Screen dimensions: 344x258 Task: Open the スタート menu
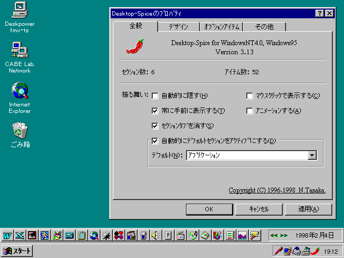click(x=17, y=251)
